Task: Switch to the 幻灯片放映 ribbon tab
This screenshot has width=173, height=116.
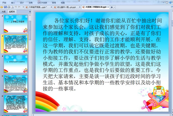Action: pos(42,3)
